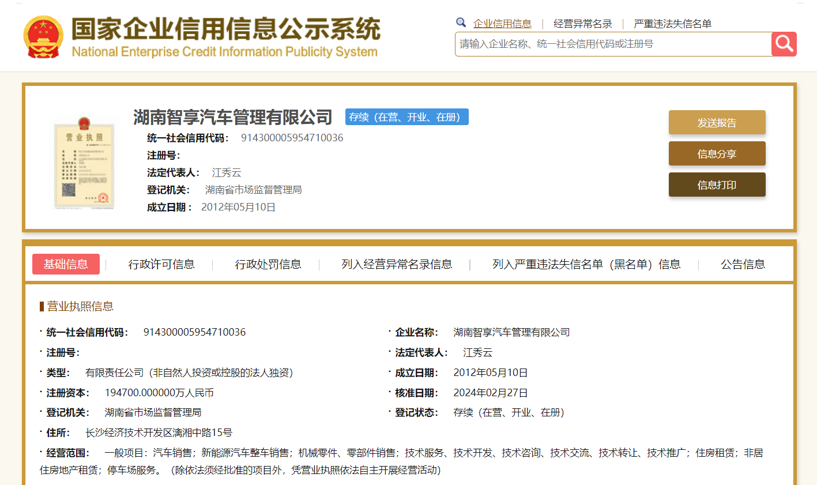Click the 经营范围 business scope text
817x485 pixels.
(x=401, y=461)
